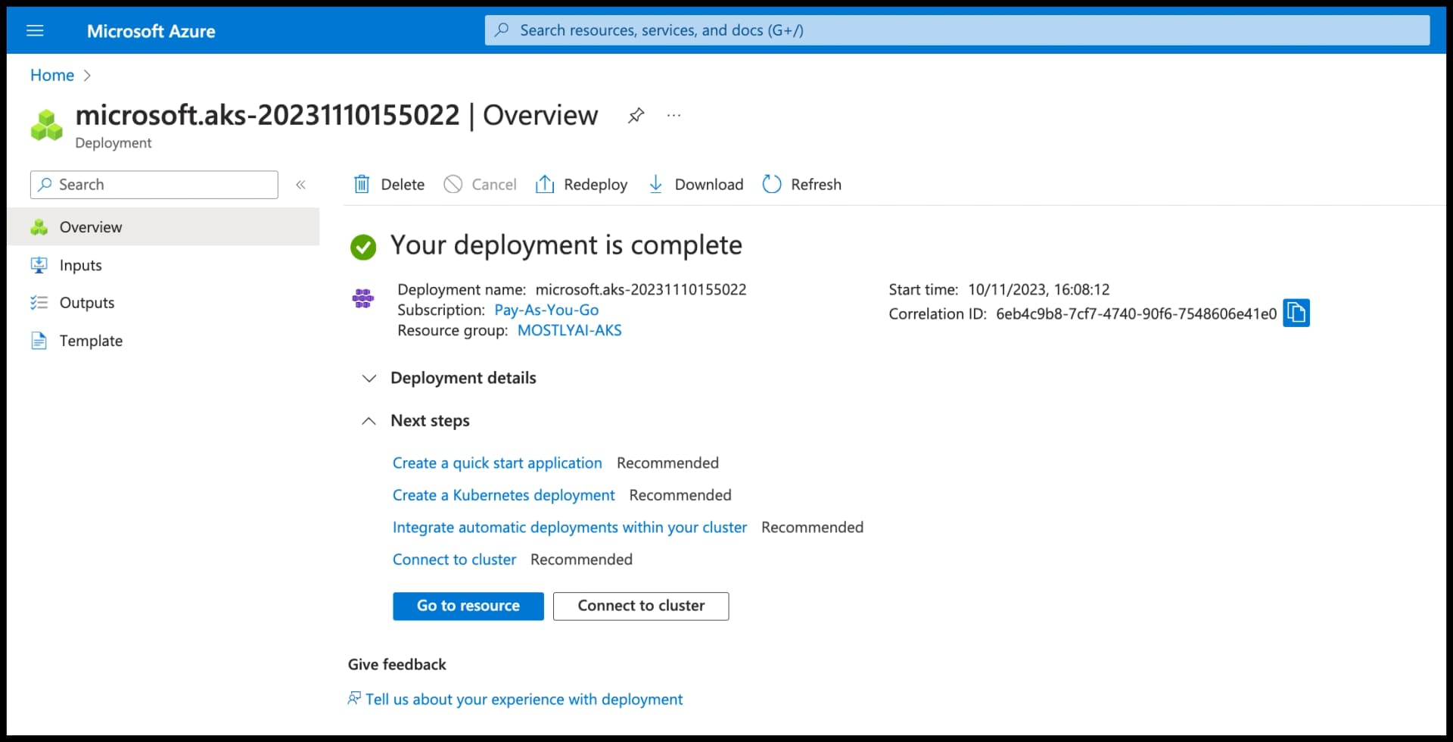Click the Outputs icon in the sidebar
Image resolution: width=1453 pixels, height=742 pixels.
coord(39,302)
